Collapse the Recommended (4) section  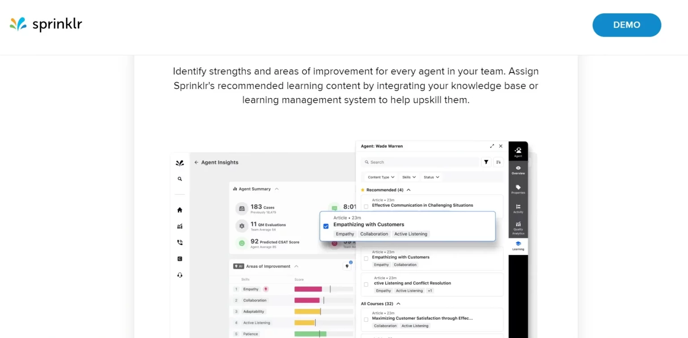pyautogui.click(x=408, y=190)
